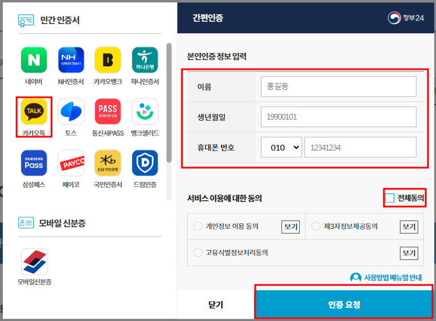Click the 이름 name input field
Viewport: 436px width, 321px height.
(x=338, y=86)
